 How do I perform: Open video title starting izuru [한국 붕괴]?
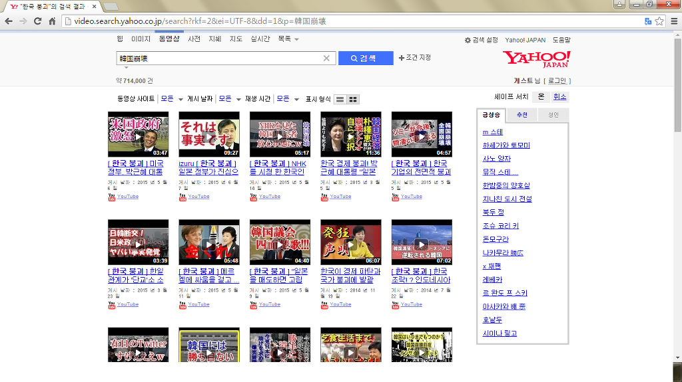(208, 167)
